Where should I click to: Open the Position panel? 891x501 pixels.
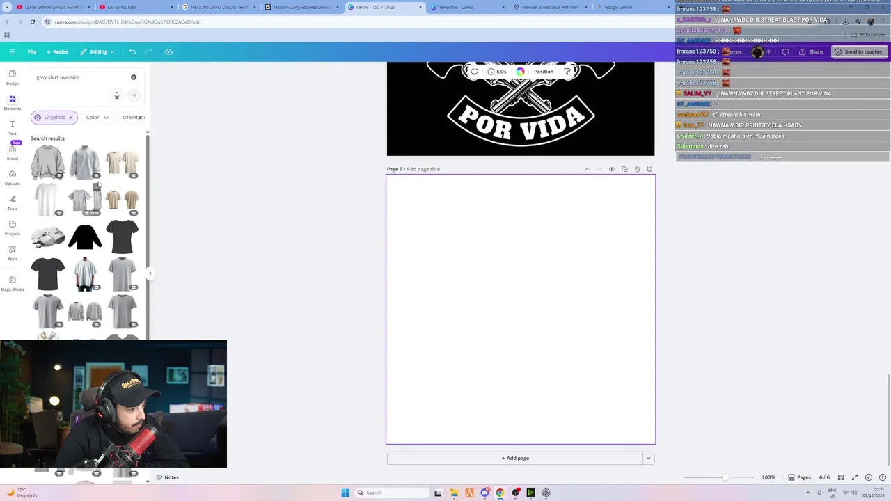click(544, 72)
